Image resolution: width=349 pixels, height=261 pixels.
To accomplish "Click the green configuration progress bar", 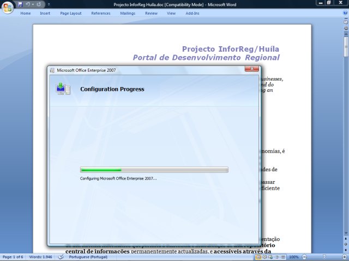I will click(x=154, y=170).
